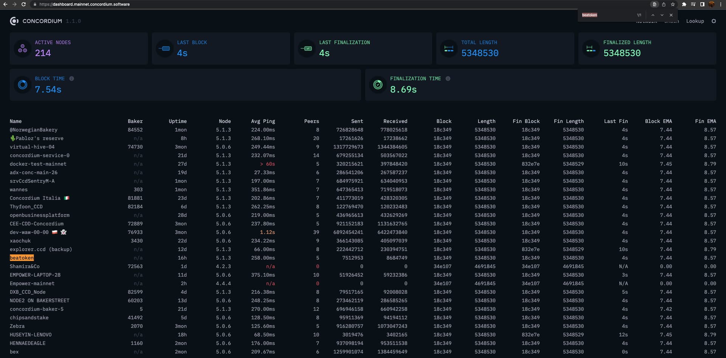Jump to next find result
This screenshot has height=358, width=726.
coord(662,15)
